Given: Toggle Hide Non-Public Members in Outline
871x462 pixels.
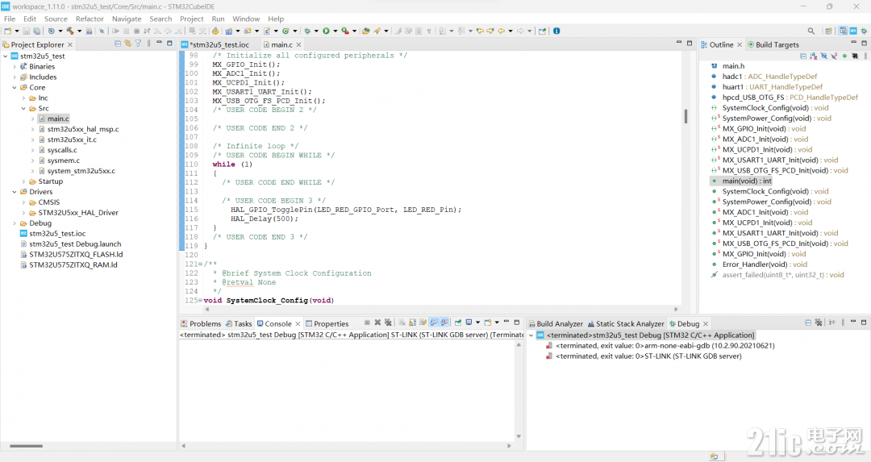Looking at the screenshot, I should [845, 56].
